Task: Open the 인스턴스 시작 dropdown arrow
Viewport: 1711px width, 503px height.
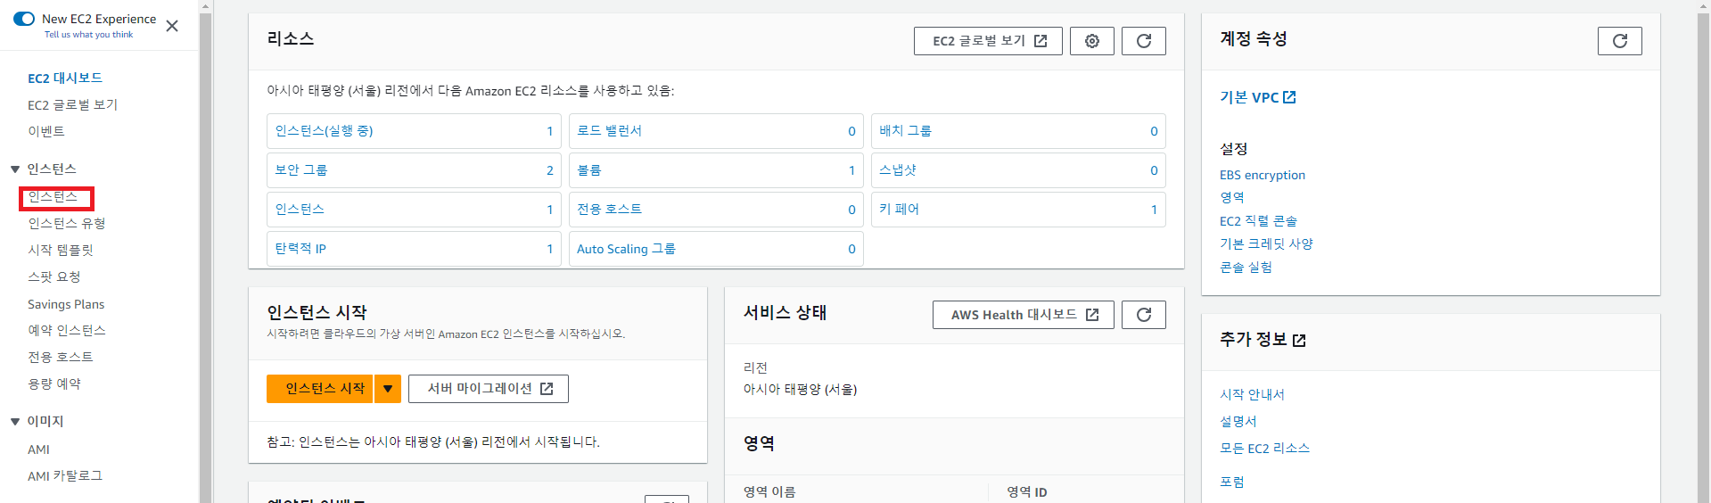Action: [388, 389]
